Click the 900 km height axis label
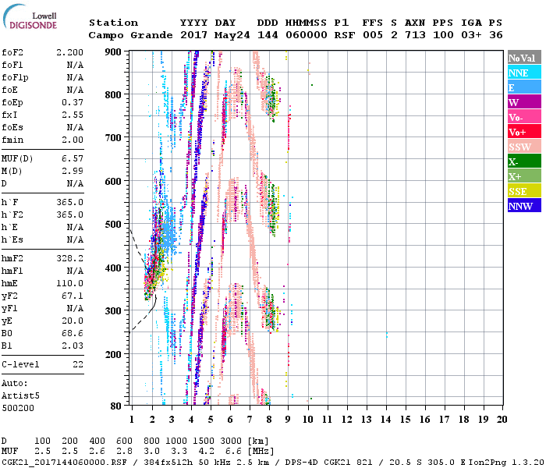 (114, 51)
